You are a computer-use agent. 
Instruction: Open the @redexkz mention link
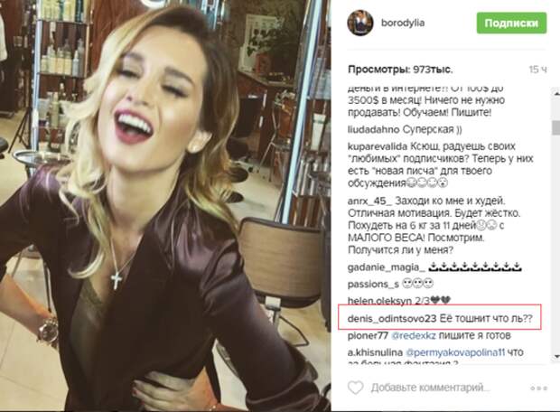[414, 335]
